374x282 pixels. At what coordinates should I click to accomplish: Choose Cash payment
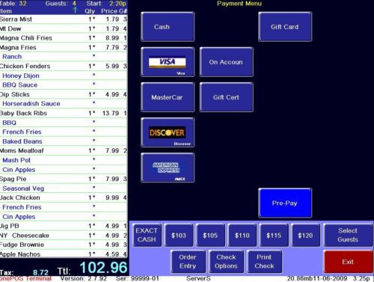pyautogui.click(x=168, y=27)
